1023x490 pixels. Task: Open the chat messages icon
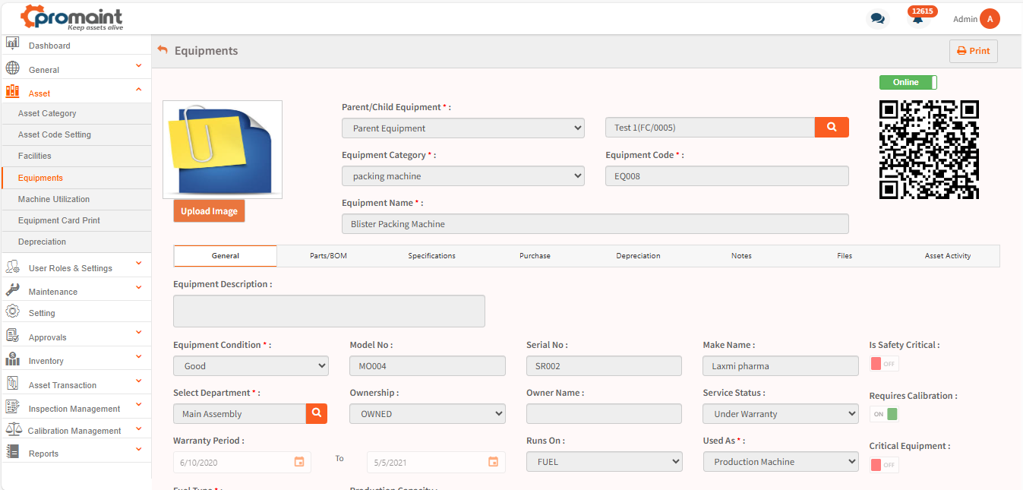(x=877, y=19)
